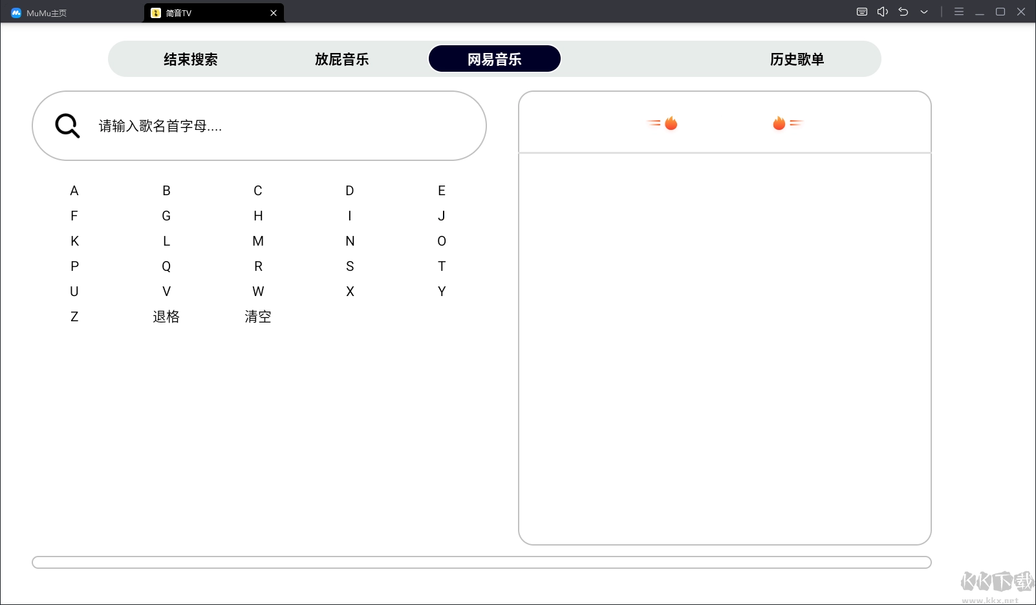Viewport: 1036px width, 605px height.
Task: Click letter Y key
Action: click(442, 292)
